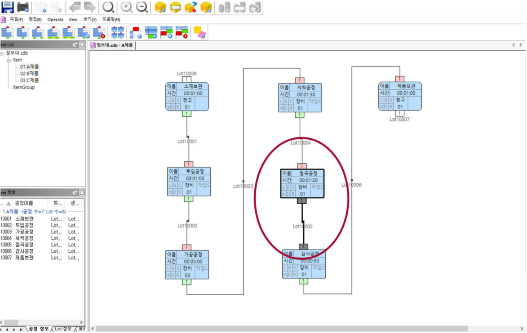
Task: Zoom out with the minus magnifier icon
Action: point(142,7)
